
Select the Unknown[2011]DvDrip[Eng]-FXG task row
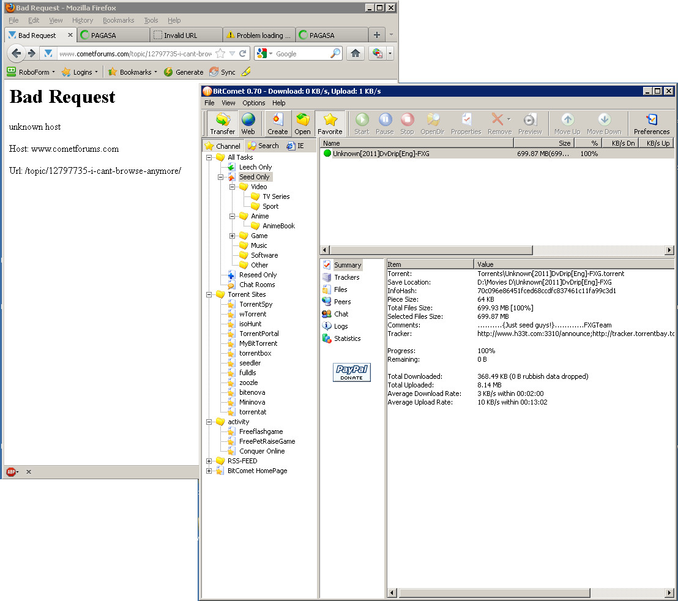[x=497, y=154]
